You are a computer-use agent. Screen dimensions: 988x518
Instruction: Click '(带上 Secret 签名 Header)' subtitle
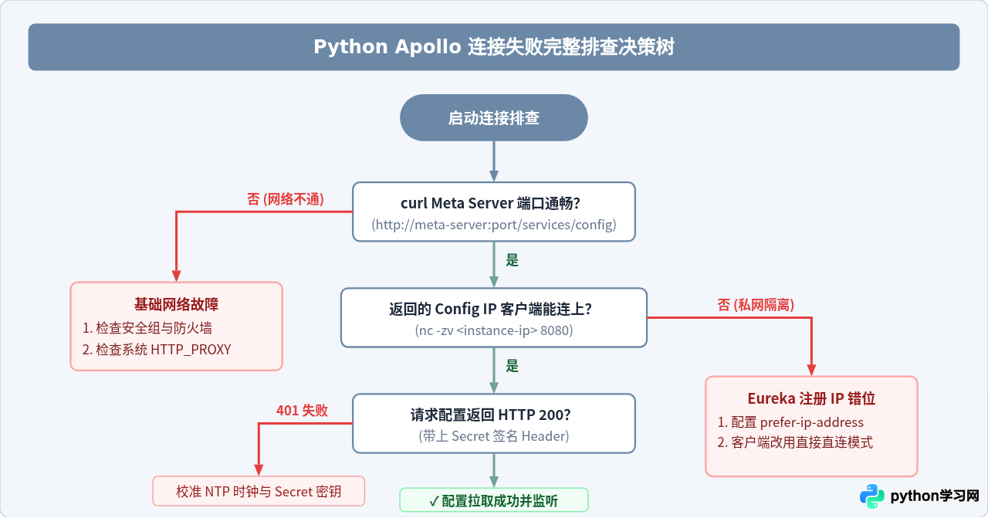pos(494,436)
